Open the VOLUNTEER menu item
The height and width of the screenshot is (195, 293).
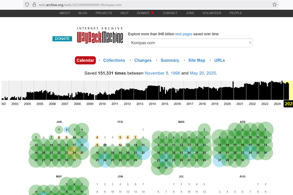212,13
